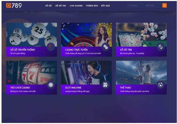Click the casino chips icon on Casino Trực Tuyến
Screen dimensions: 177x124
click(x=106, y=47)
